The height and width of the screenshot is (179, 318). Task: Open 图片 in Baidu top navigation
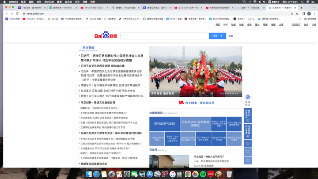click(257, 25)
